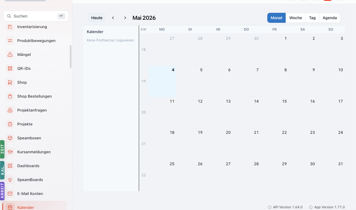The width and height of the screenshot is (356, 210).
Task: Select May 15 in the calendar
Action: [275, 112]
